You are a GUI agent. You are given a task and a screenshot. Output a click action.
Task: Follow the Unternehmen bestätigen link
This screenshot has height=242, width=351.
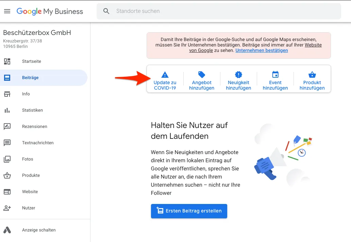click(x=262, y=51)
